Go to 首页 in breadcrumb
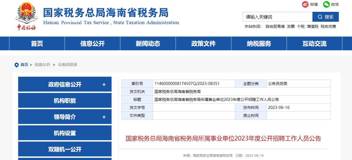 click(x=24, y=65)
